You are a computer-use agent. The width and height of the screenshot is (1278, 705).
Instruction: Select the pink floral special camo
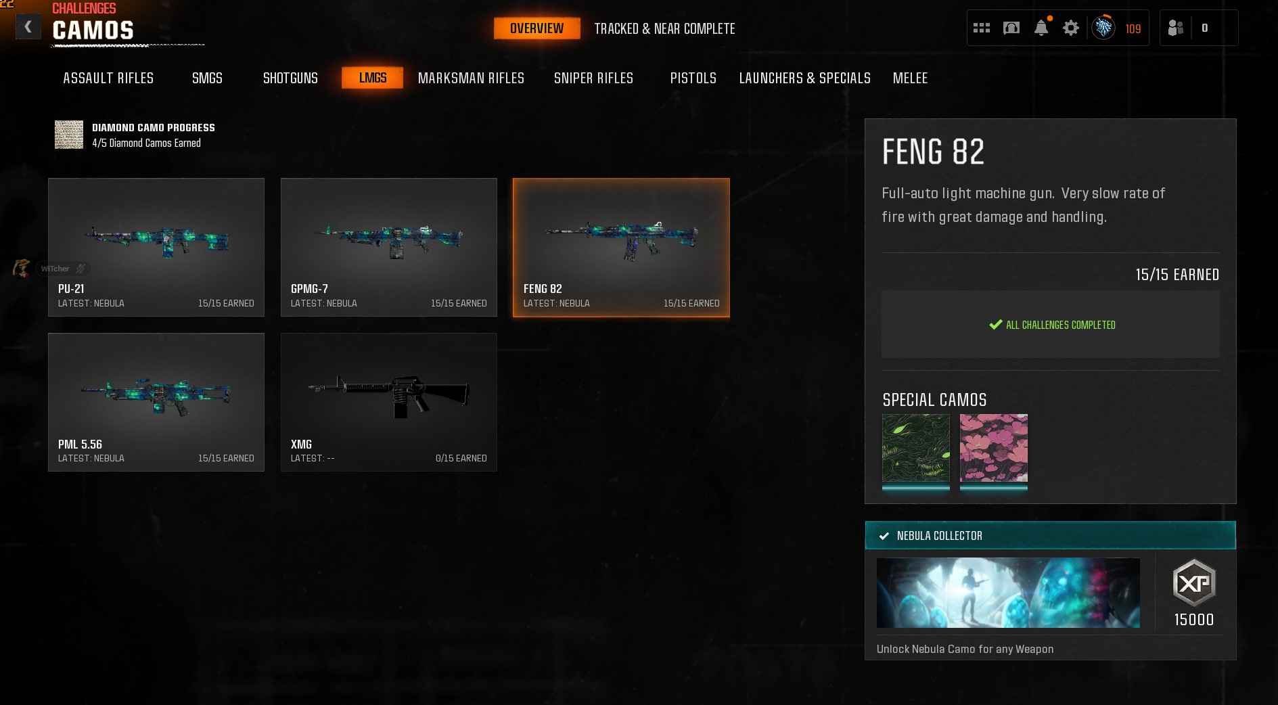click(x=993, y=448)
